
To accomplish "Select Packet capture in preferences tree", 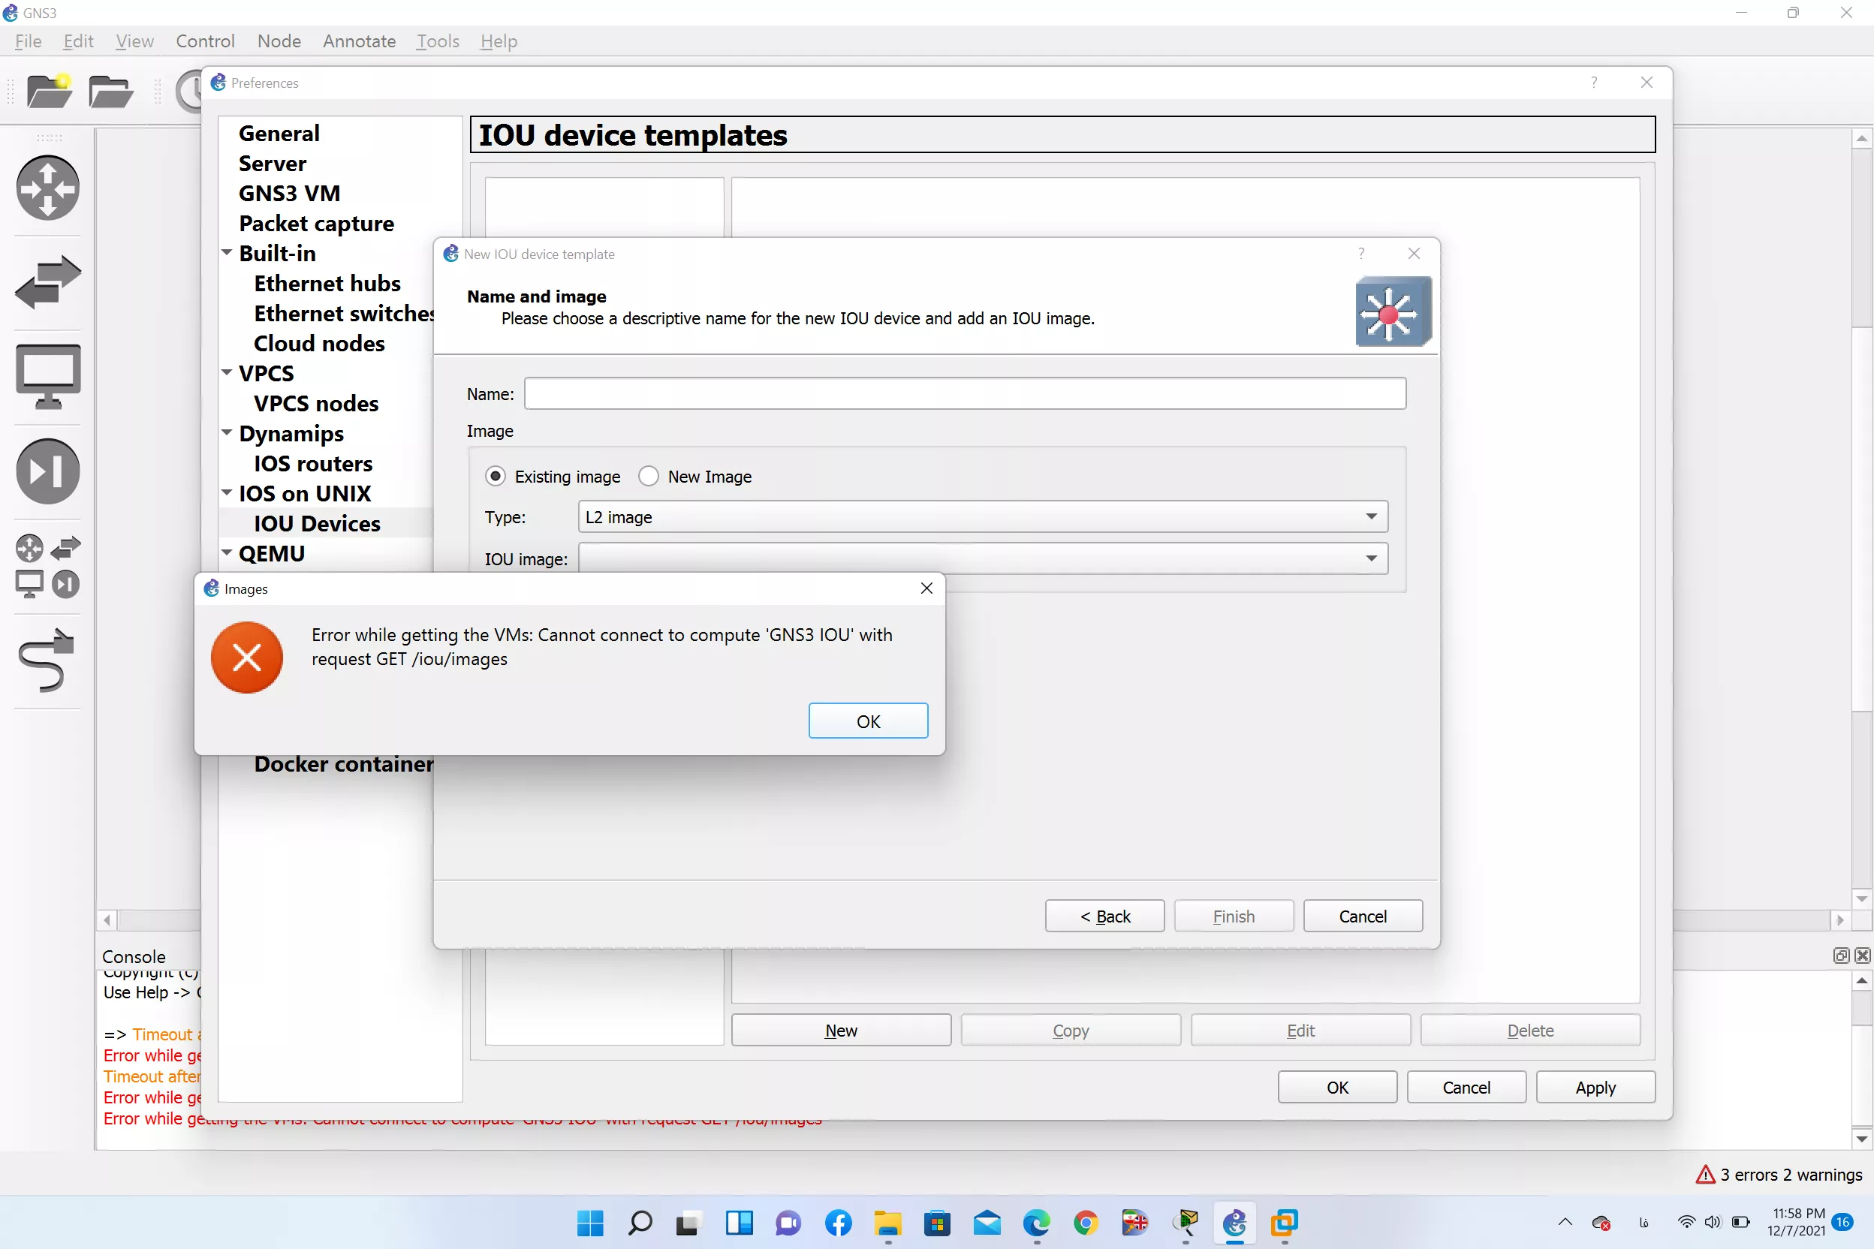I will 316,223.
